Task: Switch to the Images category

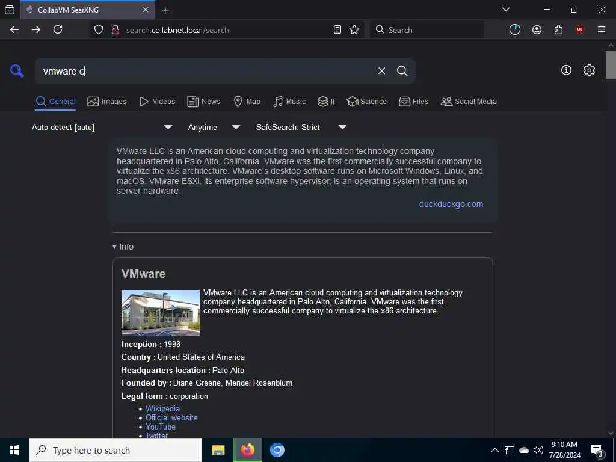Action: (x=107, y=102)
